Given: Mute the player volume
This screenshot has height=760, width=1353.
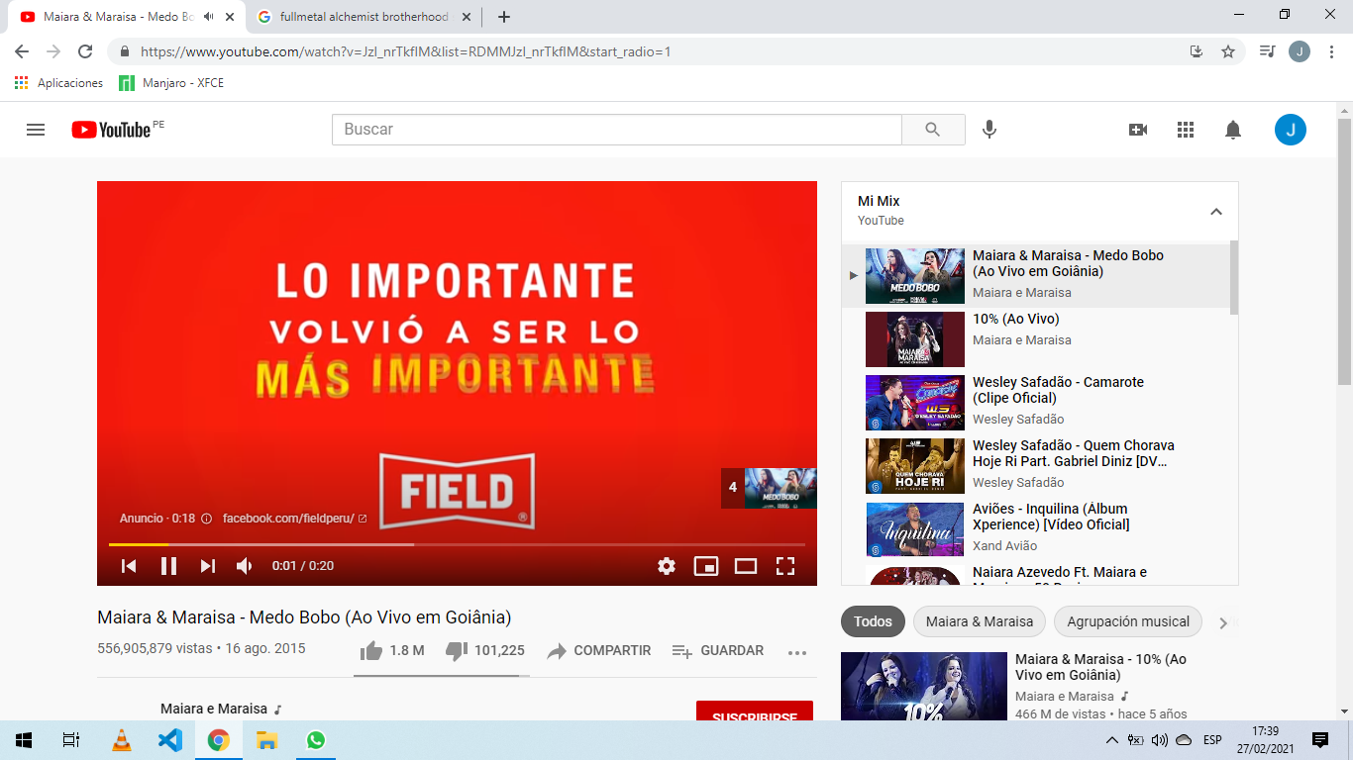Looking at the screenshot, I should point(245,566).
